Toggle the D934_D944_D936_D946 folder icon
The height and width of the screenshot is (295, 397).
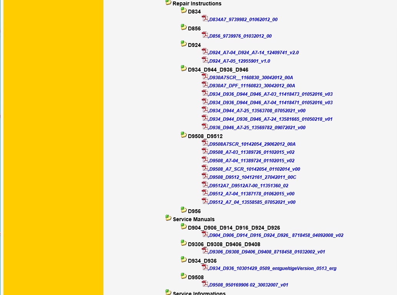(x=184, y=68)
